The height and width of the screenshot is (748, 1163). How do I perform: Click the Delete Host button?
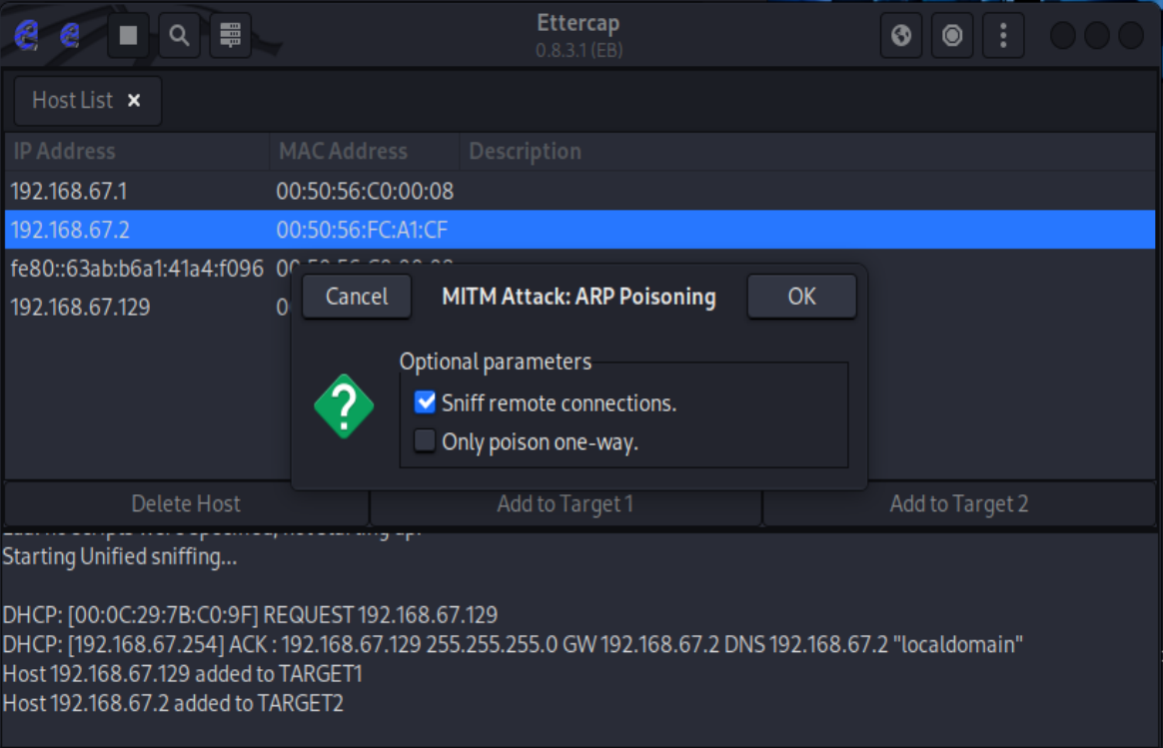pyautogui.click(x=186, y=504)
